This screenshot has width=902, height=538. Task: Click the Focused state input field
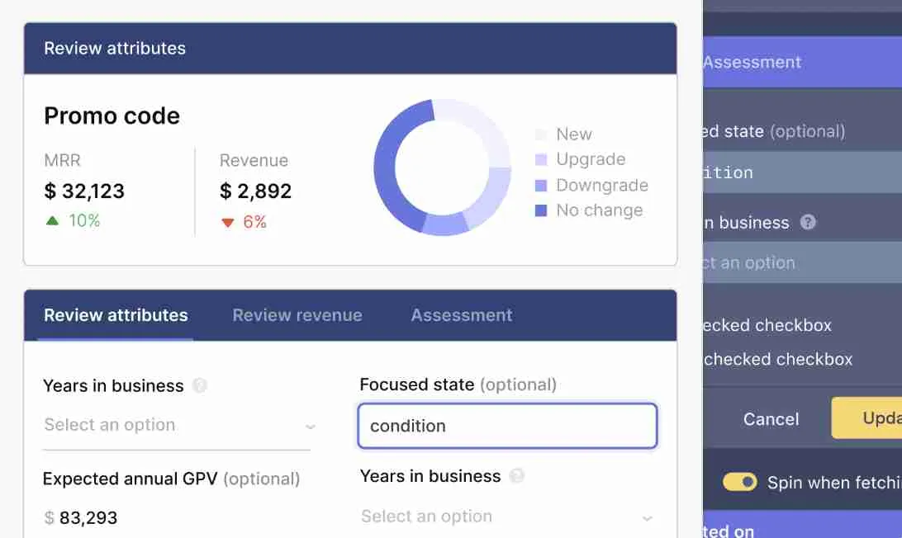coord(507,426)
